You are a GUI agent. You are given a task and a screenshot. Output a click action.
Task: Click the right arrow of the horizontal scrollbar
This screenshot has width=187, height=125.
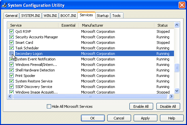click(171, 96)
